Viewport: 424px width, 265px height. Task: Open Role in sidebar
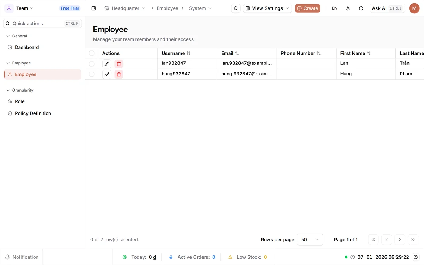(x=43, y=101)
